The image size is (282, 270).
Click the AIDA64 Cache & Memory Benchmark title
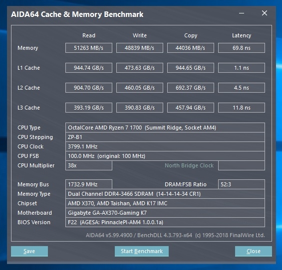tap(77, 14)
